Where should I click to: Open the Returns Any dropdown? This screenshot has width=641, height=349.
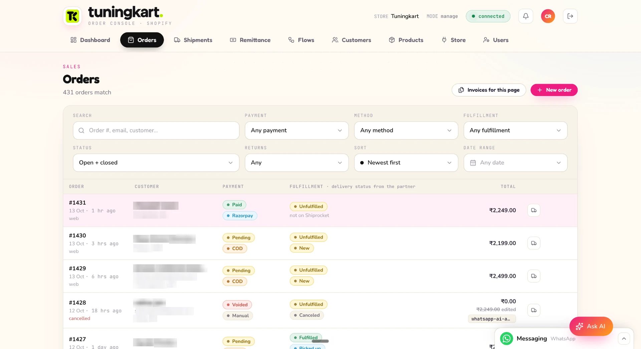tap(296, 163)
